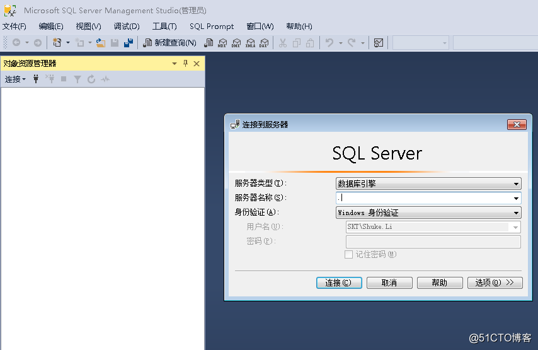The width and height of the screenshot is (538, 350).
Task: Open the empty toolbar combo box
Action: 421,43
